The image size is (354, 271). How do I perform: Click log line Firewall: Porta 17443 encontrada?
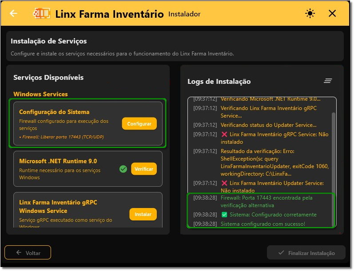coord(266,201)
